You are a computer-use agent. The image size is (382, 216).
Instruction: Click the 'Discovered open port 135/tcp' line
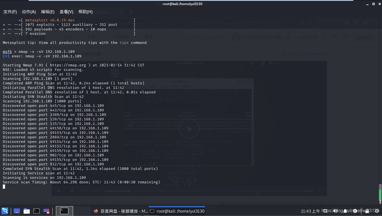click(53, 124)
